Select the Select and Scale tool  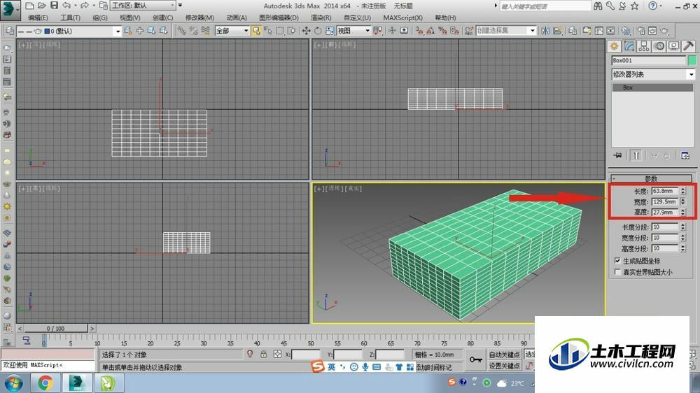coord(330,31)
